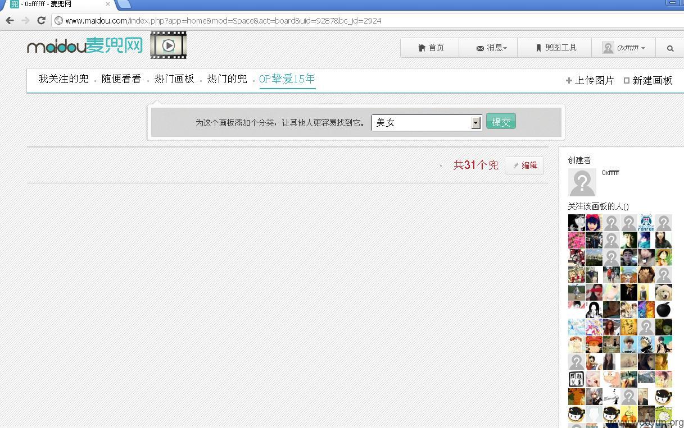This screenshot has height=428, width=684.
Task: Switch to 我关注的兜 tab
Action: tap(64, 79)
